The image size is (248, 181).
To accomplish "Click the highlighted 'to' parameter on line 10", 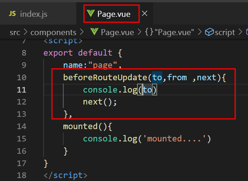I will [157, 78].
